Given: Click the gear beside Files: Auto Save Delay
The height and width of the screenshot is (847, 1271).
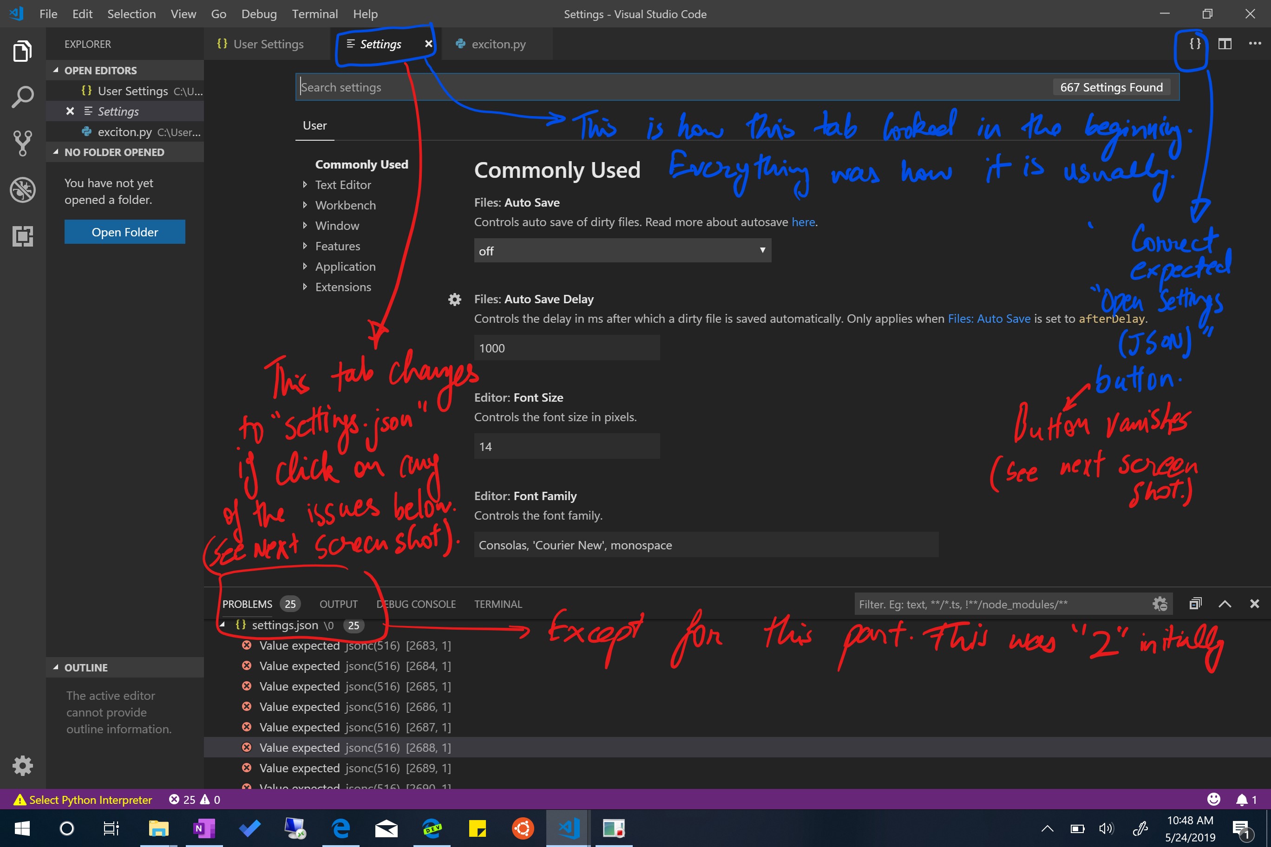Looking at the screenshot, I should (455, 299).
